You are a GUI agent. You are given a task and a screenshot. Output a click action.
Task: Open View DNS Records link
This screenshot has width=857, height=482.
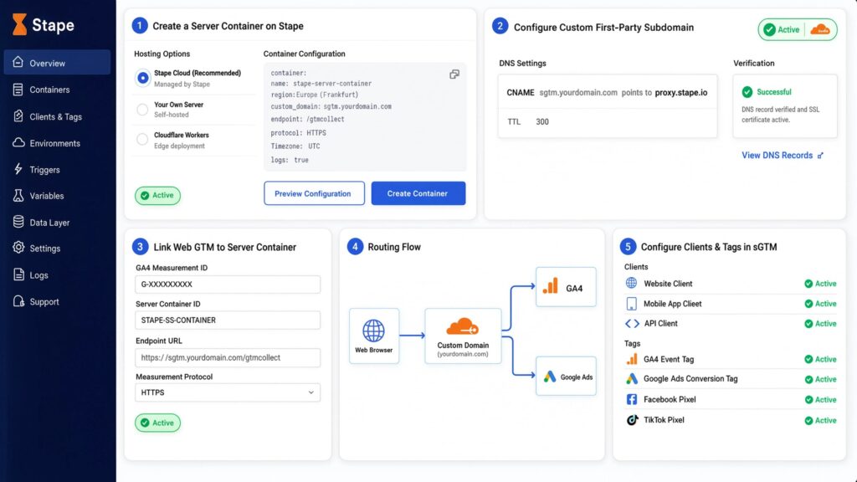(777, 155)
